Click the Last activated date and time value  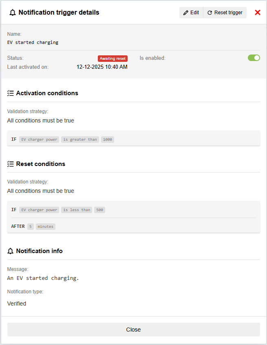click(102, 67)
